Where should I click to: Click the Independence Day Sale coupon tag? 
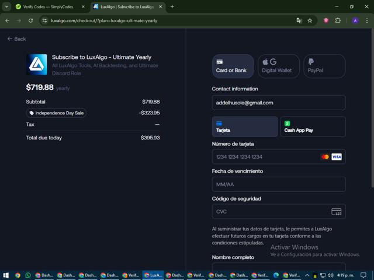[x=56, y=113]
